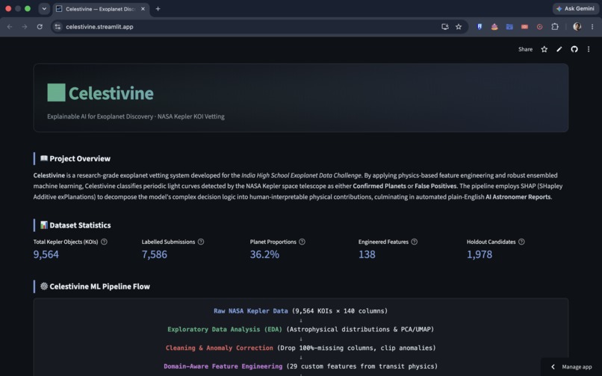This screenshot has width=602, height=376.
Task: Click help icon next to Holdout Candidates
Action: pos(521,242)
